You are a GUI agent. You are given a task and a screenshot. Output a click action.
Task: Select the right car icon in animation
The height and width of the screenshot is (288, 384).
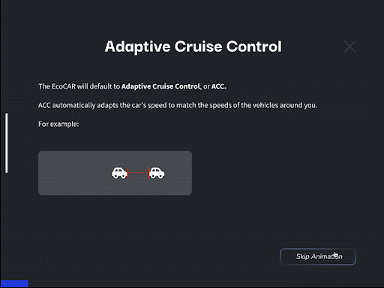[x=157, y=172]
